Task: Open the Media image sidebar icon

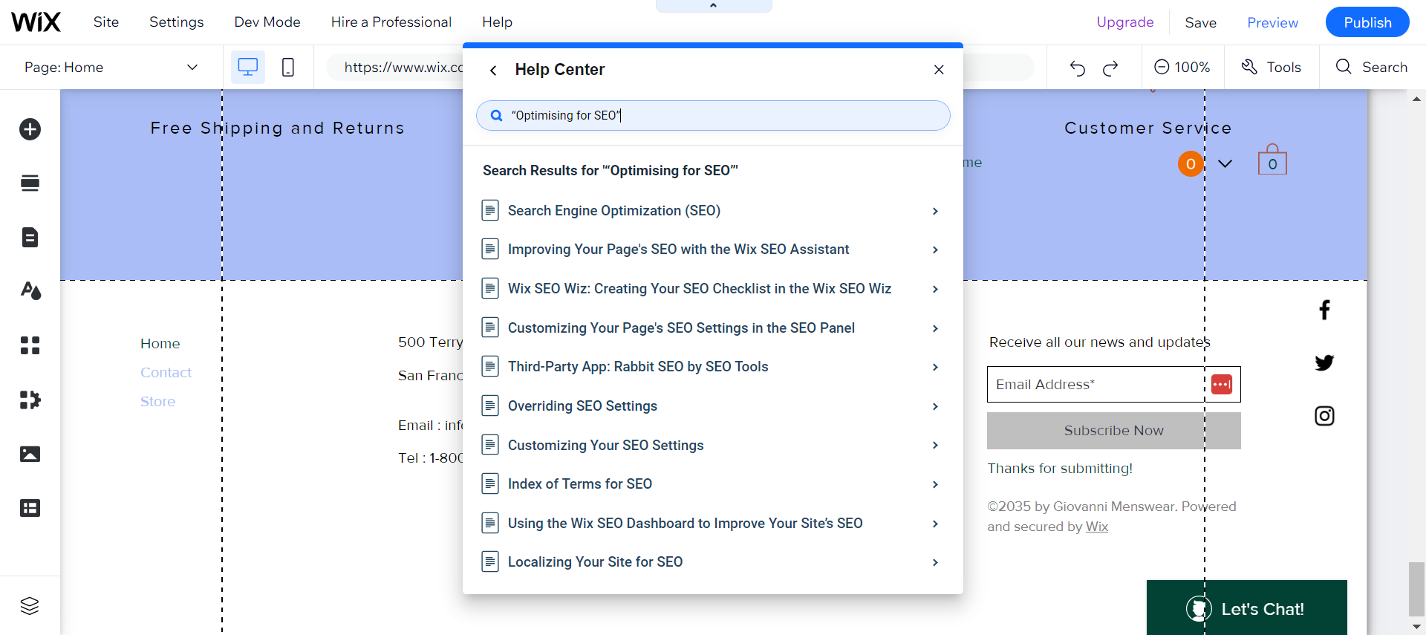Action: pos(30,454)
